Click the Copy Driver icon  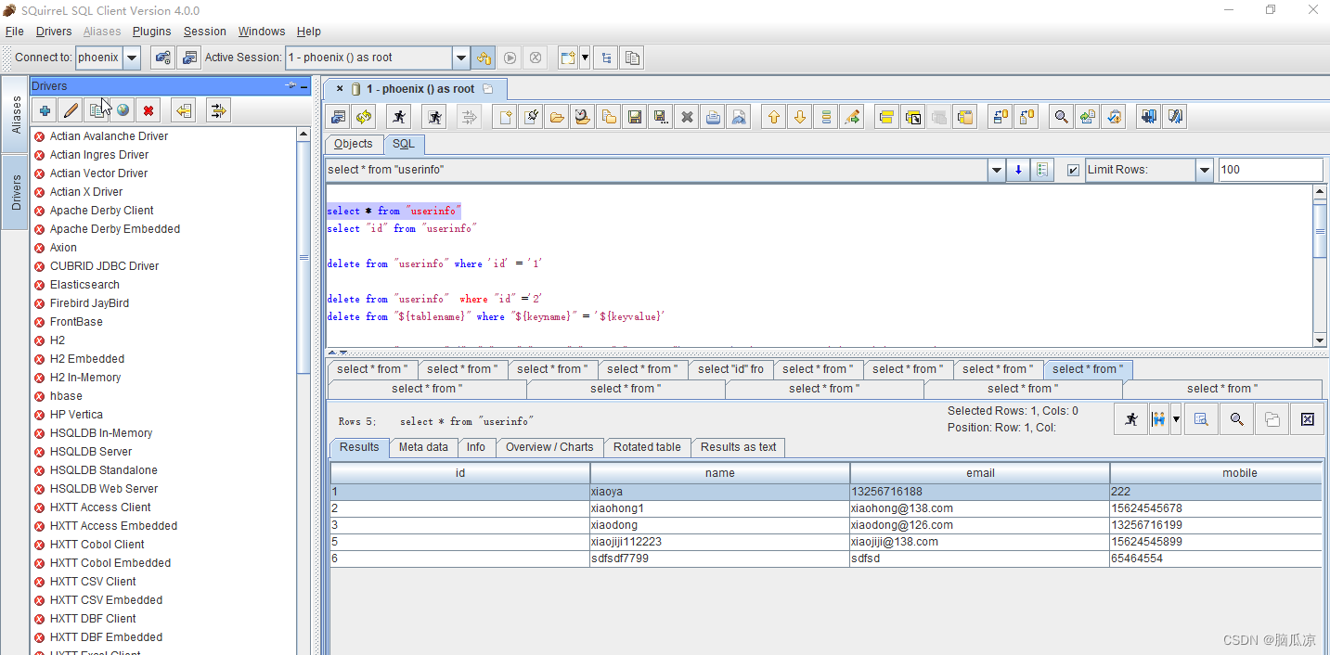(x=97, y=111)
